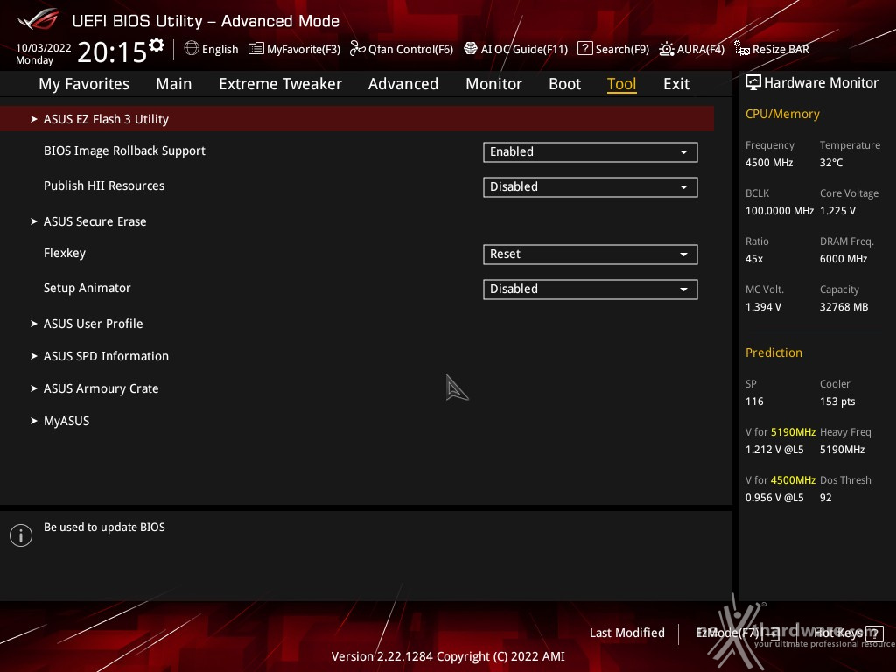Screen dimensions: 896x672
Task: Click the Qfan Control fan icon
Action: click(x=357, y=49)
